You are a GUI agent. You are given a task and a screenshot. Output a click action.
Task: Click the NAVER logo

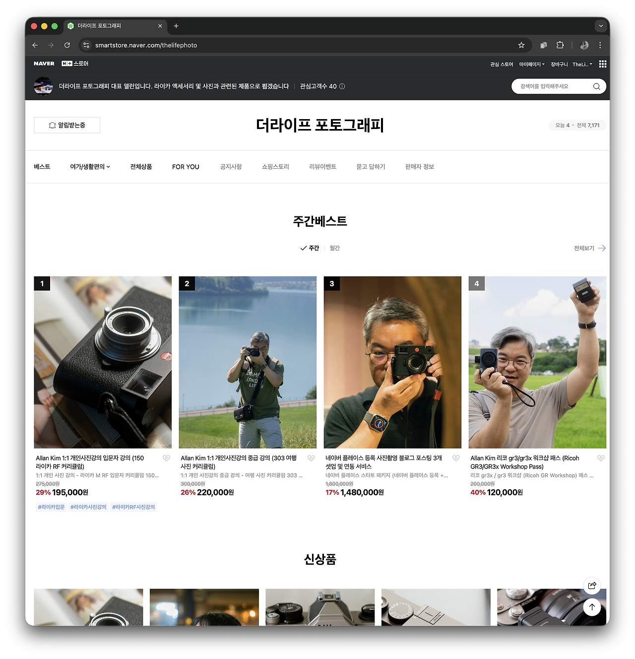pyautogui.click(x=44, y=64)
